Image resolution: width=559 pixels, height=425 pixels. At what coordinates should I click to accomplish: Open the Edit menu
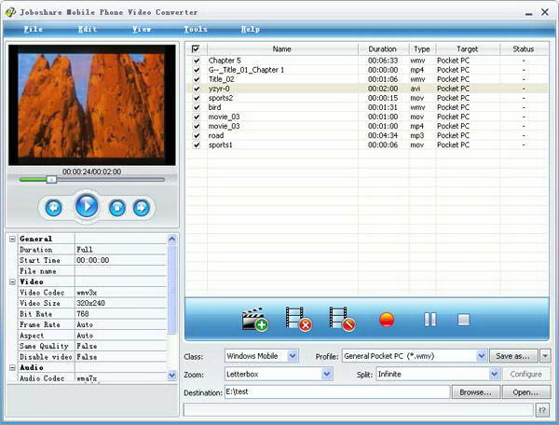click(88, 29)
